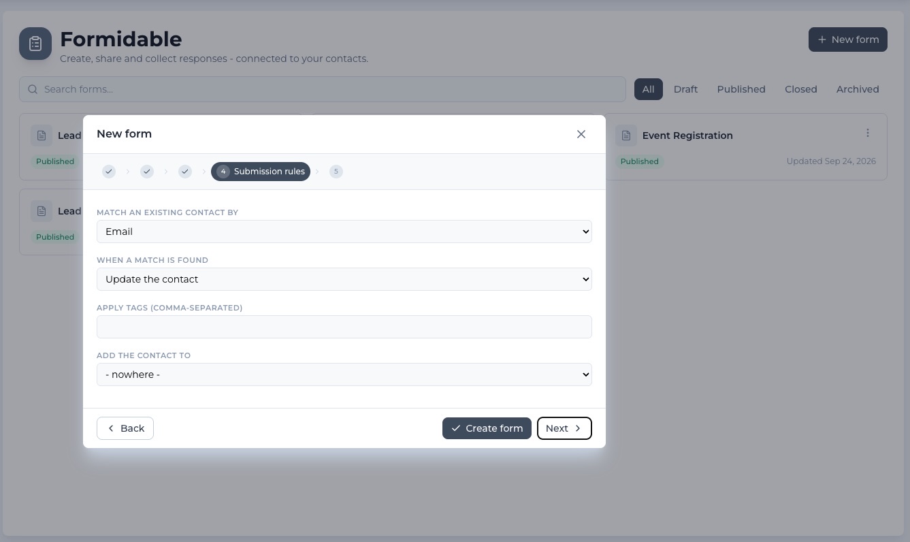Focus the Apply tags input field
910x542 pixels.
point(344,327)
